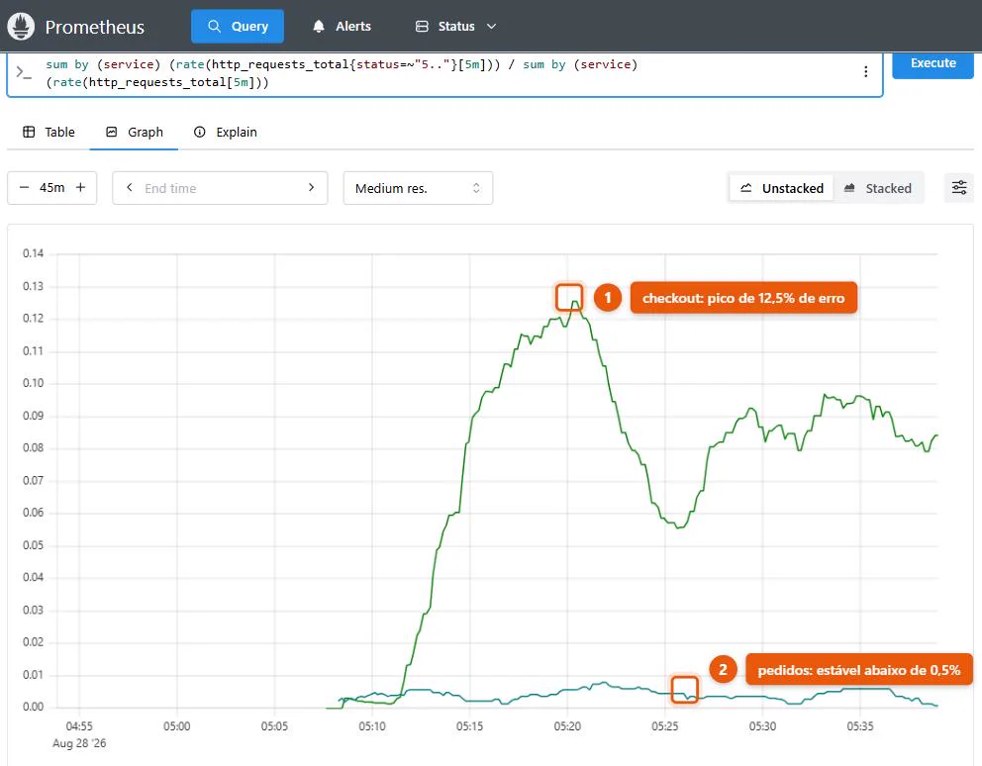Switch to the Explain tab
Viewport: 982px width, 766px height.
pos(226,133)
